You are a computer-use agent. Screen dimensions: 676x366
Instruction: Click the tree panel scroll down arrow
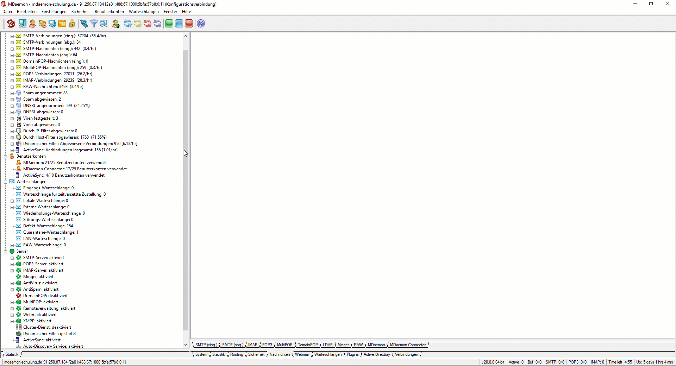click(x=186, y=345)
